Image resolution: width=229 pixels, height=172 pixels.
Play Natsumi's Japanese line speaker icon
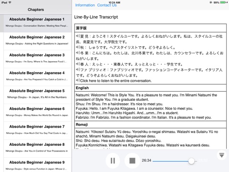78,36
